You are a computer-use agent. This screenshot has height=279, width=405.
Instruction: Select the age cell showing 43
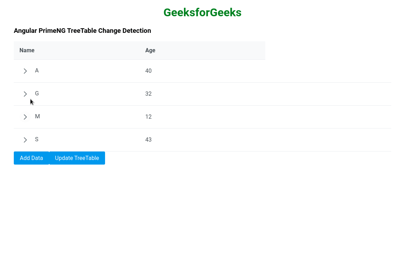(148, 140)
